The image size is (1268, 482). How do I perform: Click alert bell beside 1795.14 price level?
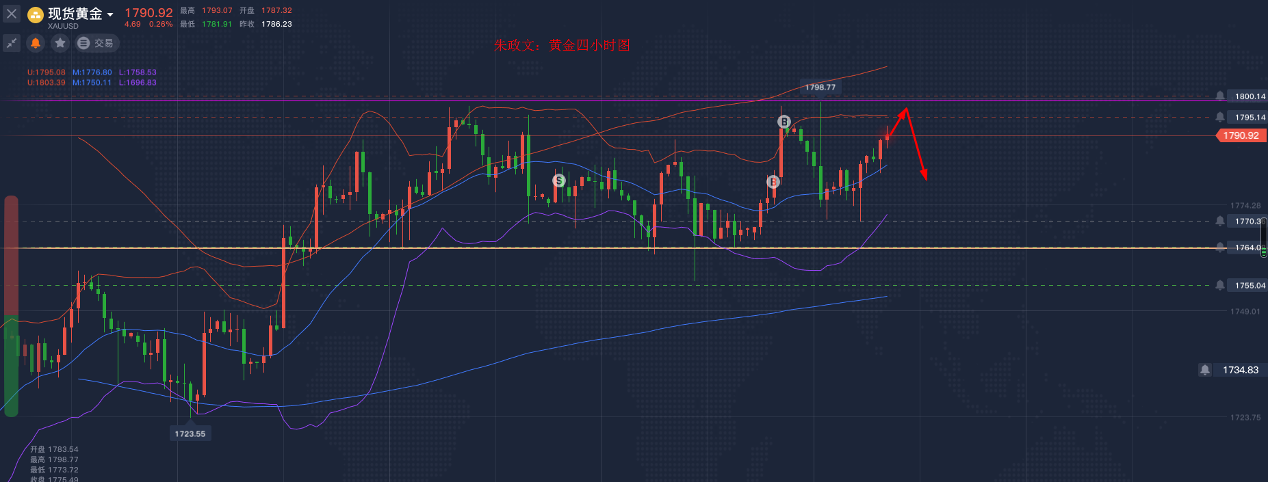tap(1220, 118)
